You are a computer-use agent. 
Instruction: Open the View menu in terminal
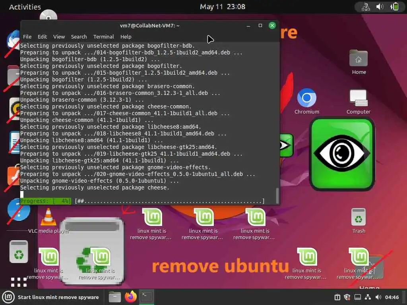pyautogui.click(x=59, y=37)
